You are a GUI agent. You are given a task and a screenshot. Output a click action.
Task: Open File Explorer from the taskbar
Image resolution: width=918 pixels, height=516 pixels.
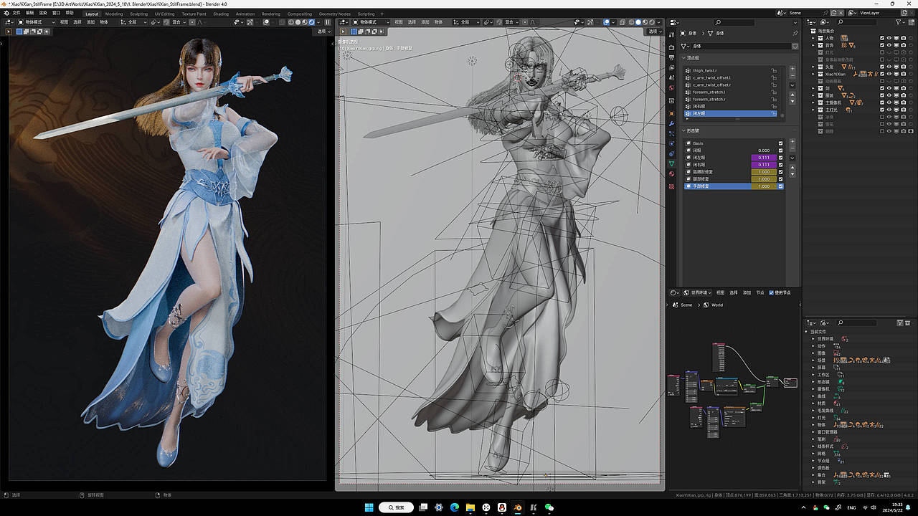[470, 507]
